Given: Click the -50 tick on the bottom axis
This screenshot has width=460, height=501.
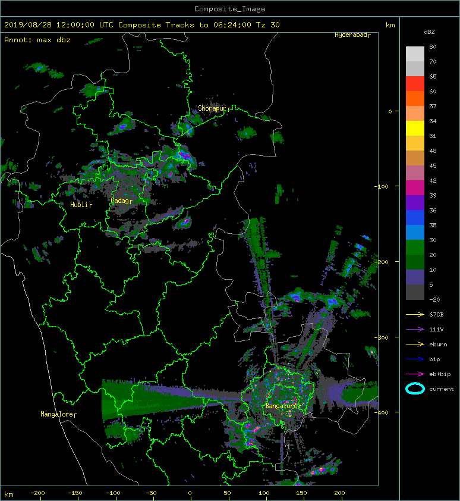Looking at the screenshot, I should (151, 493).
